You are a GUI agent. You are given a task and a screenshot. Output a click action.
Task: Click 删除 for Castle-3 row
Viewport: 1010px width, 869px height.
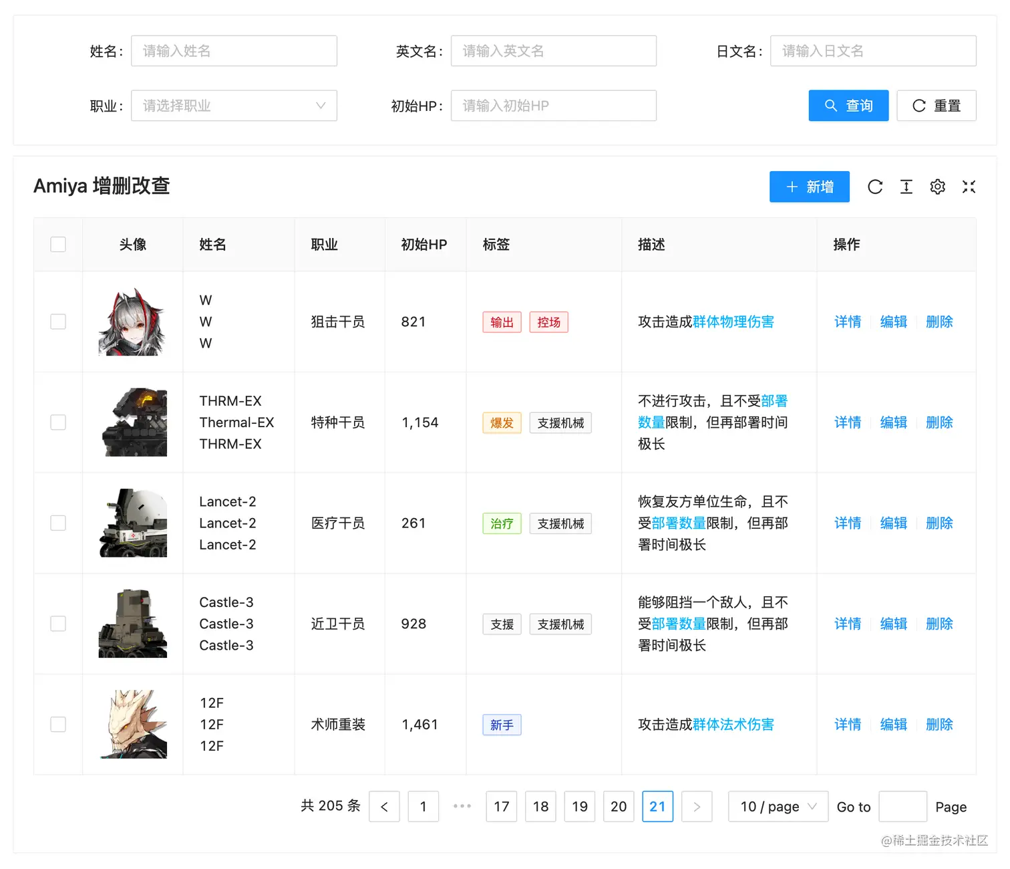point(939,624)
